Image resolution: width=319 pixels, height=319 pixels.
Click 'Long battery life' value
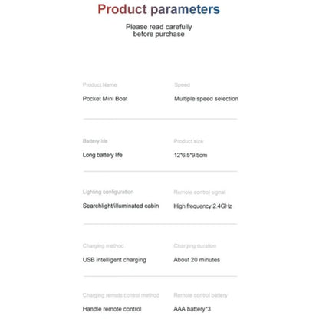tap(103, 155)
